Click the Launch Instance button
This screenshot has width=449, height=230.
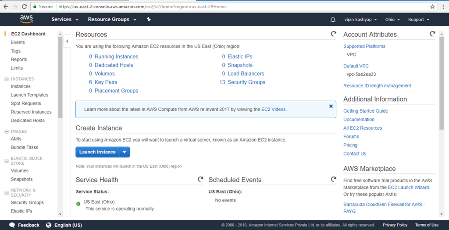tap(97, 152)
